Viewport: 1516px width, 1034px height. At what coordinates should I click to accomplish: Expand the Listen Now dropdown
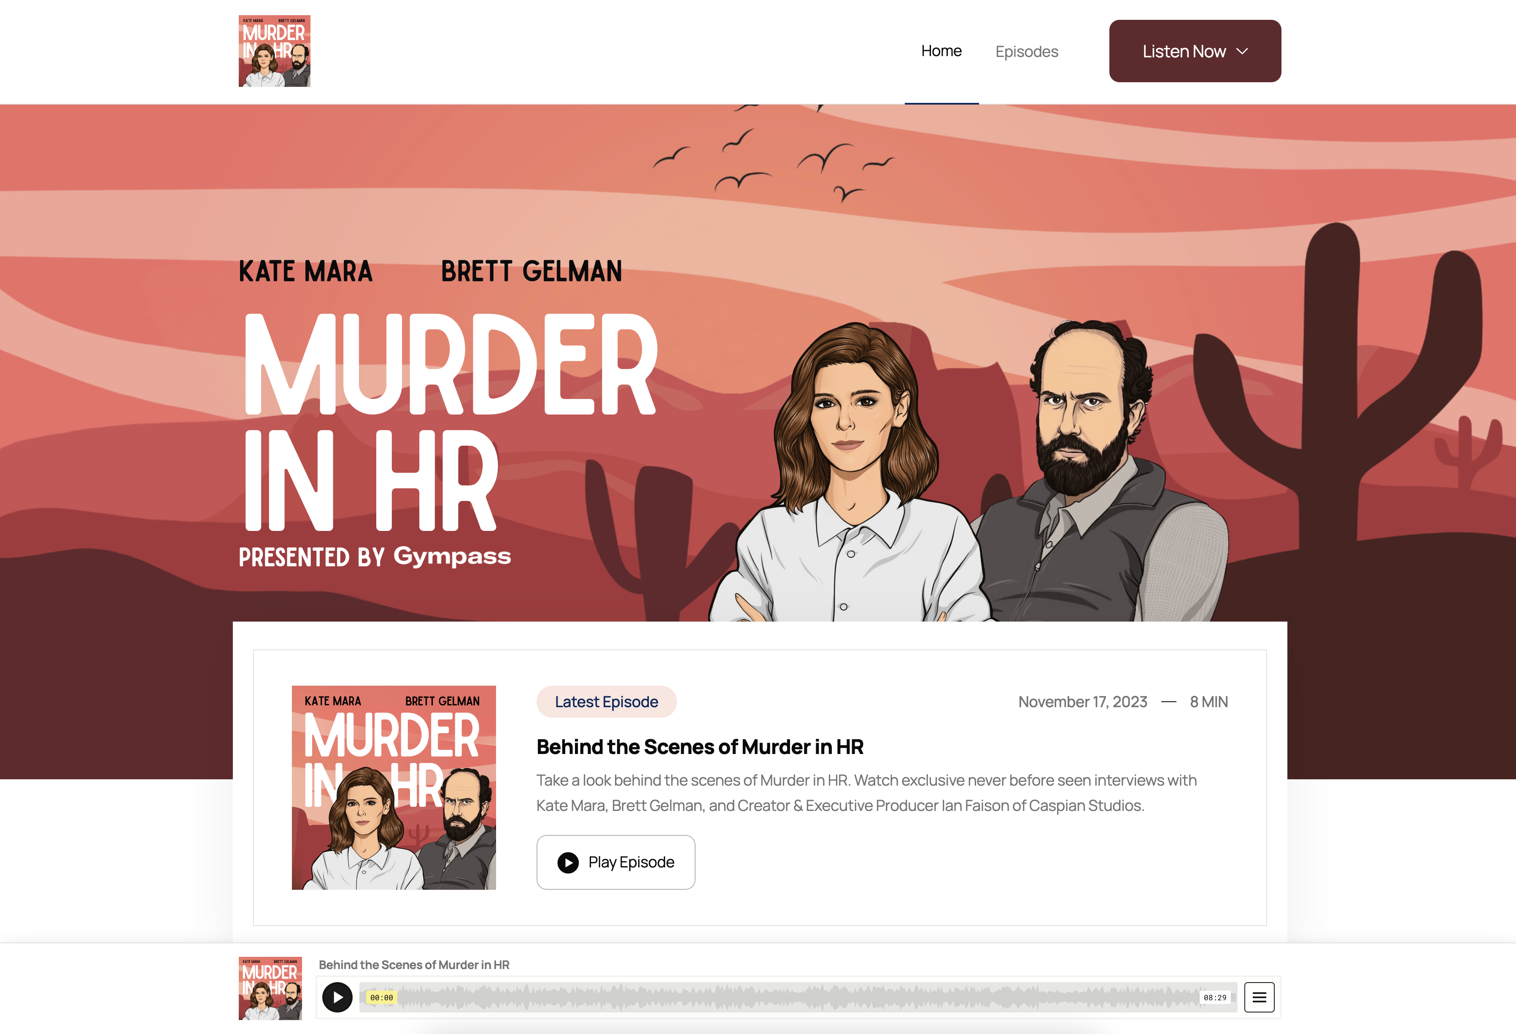click(x=1195, y=51)
